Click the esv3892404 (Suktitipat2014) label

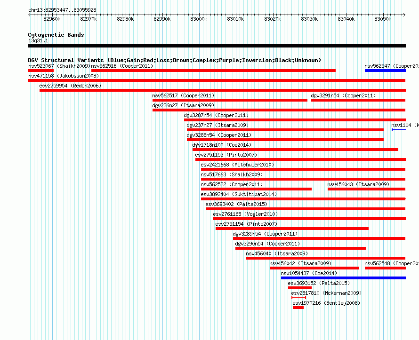pyautogui.click(x=239, y=194)
